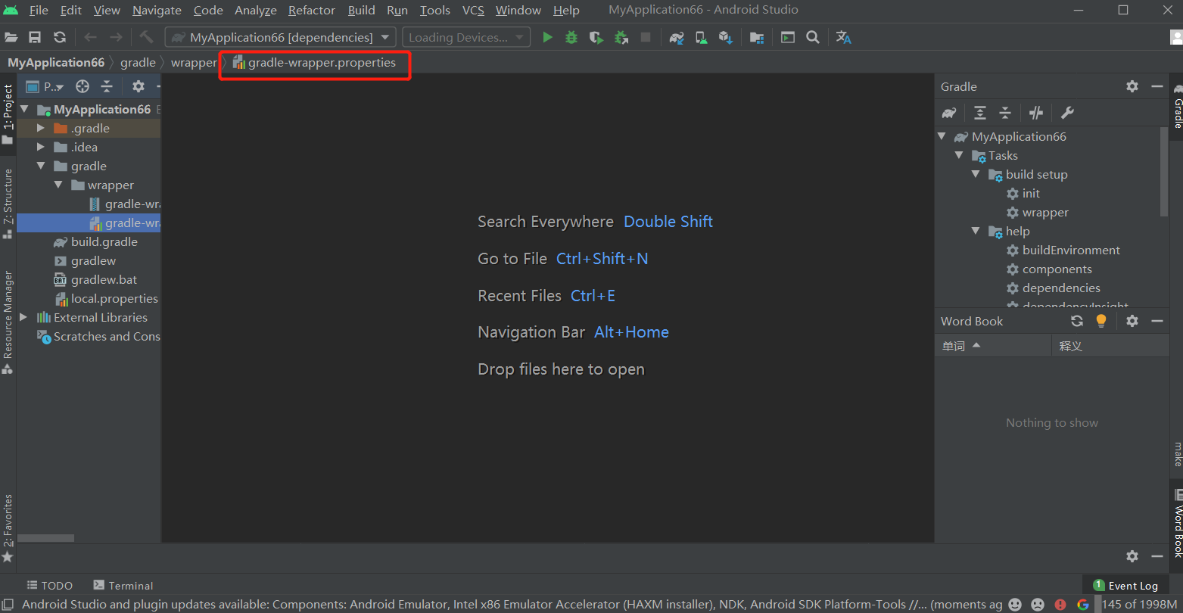Open the VCS menu
Image resolution: width=1183 pixels, height=613 pixels.
(473, 10)
